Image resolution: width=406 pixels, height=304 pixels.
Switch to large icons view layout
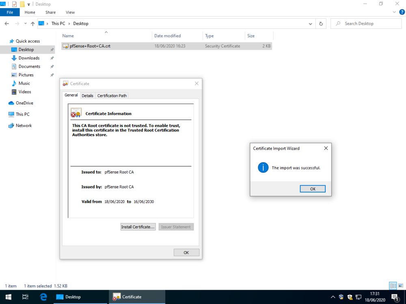[x=401, y=286]
